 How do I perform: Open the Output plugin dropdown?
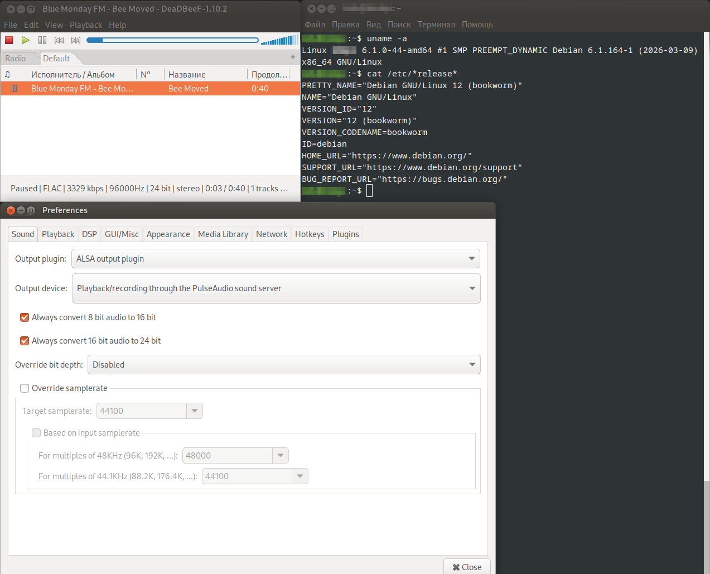[x=276, y=259]
